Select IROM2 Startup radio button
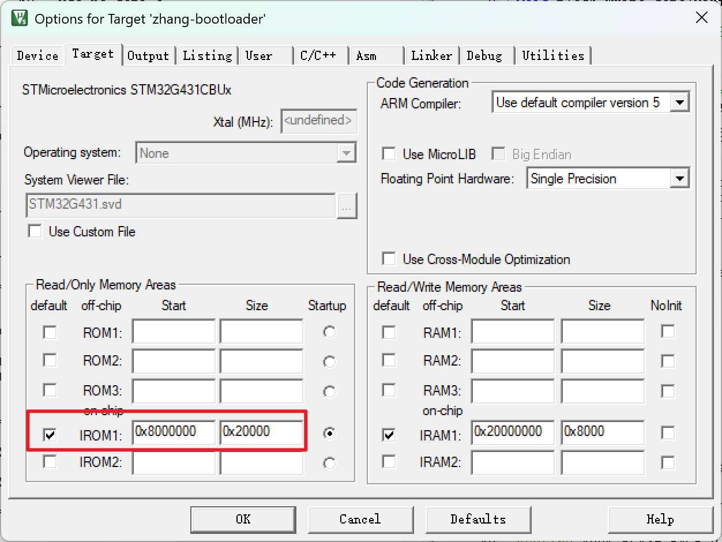 click(x=329, y=463)
